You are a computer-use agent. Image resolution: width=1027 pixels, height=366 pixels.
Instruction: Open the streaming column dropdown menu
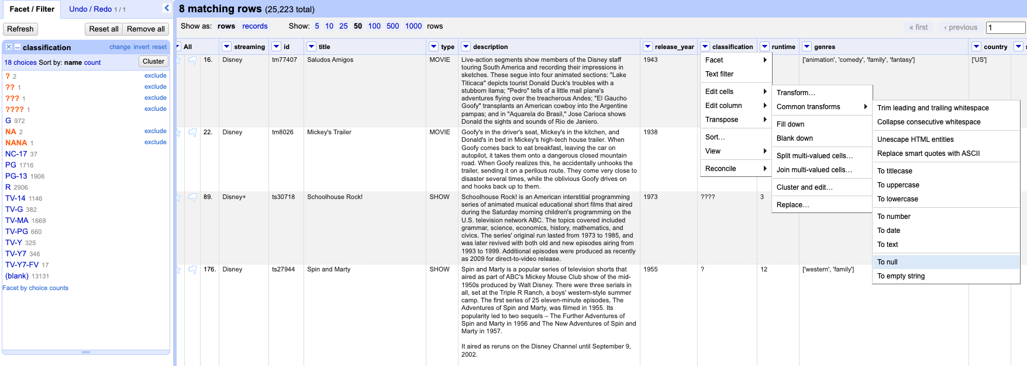point(227,47)
